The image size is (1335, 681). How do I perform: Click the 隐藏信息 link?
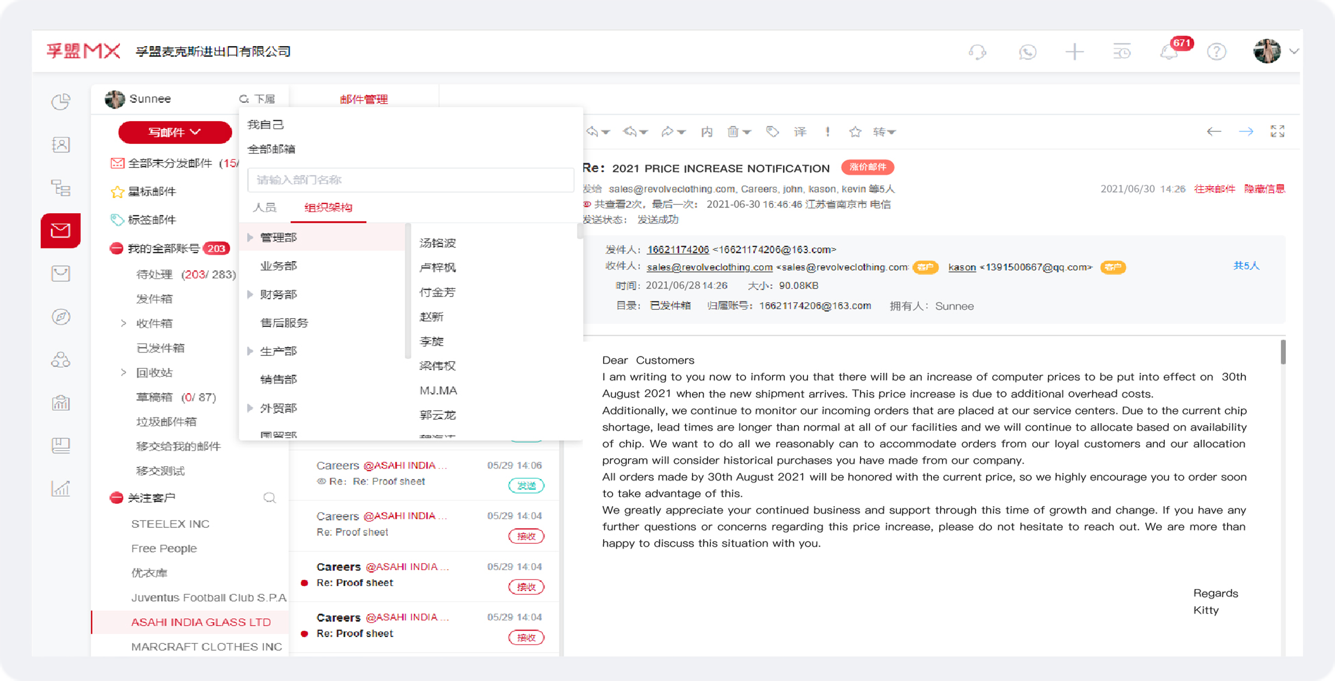(x=1264, y=189)
